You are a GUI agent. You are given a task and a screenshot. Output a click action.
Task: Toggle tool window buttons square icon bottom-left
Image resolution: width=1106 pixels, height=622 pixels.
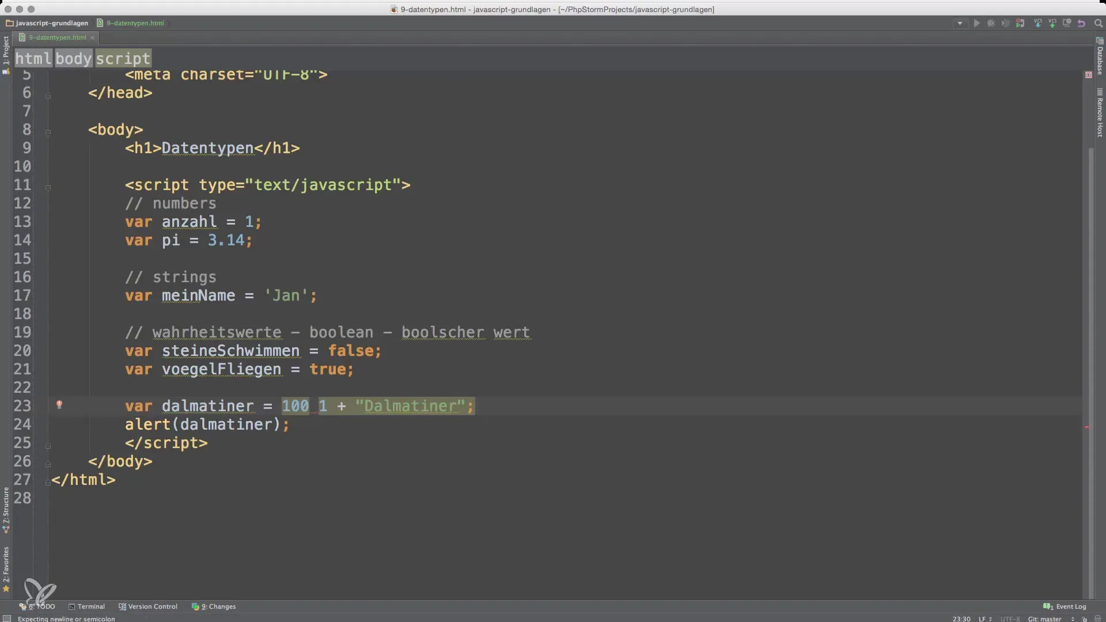7,619
